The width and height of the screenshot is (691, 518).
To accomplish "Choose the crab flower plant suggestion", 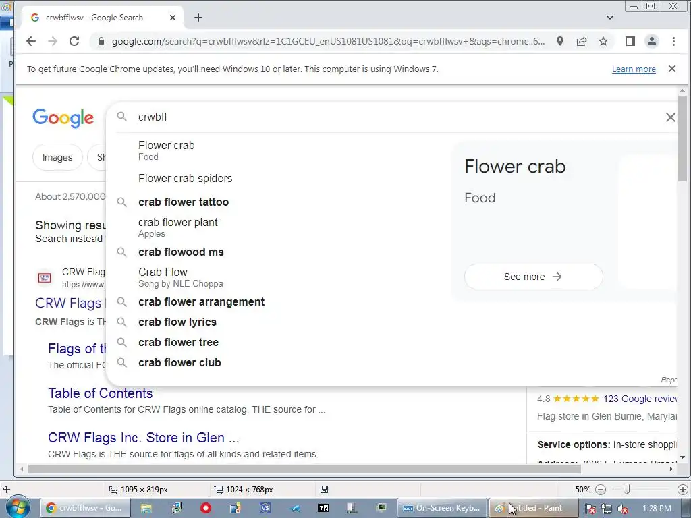I will [x=282, y=227].
